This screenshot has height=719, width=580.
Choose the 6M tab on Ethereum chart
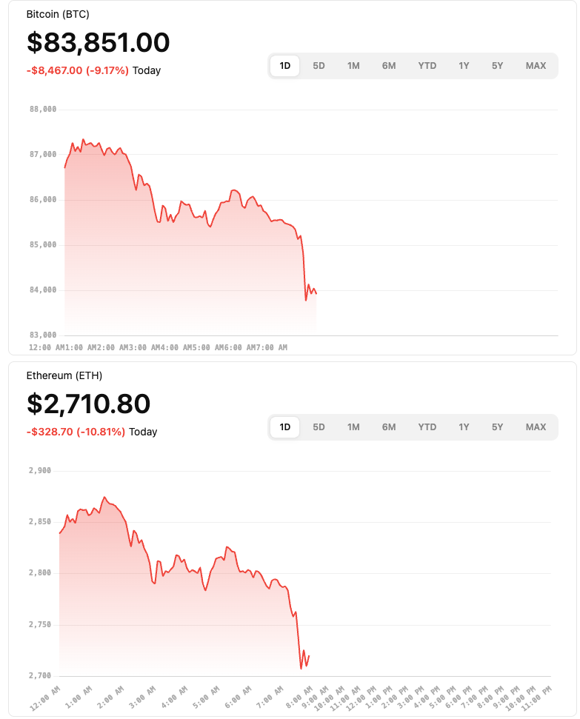click(389, 427)
